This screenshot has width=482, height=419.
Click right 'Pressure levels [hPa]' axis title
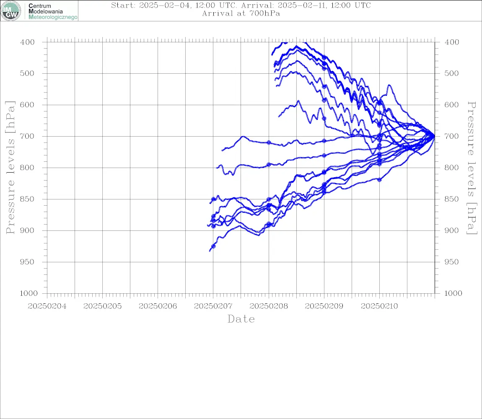coord(472,168)
